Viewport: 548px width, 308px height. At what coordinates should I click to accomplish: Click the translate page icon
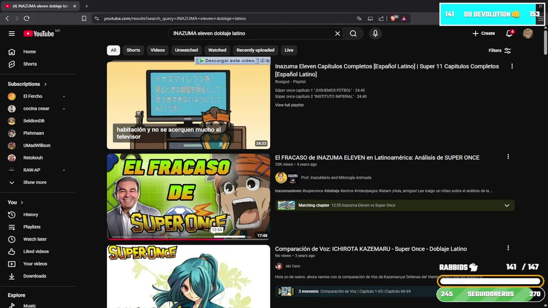(359, 18)
